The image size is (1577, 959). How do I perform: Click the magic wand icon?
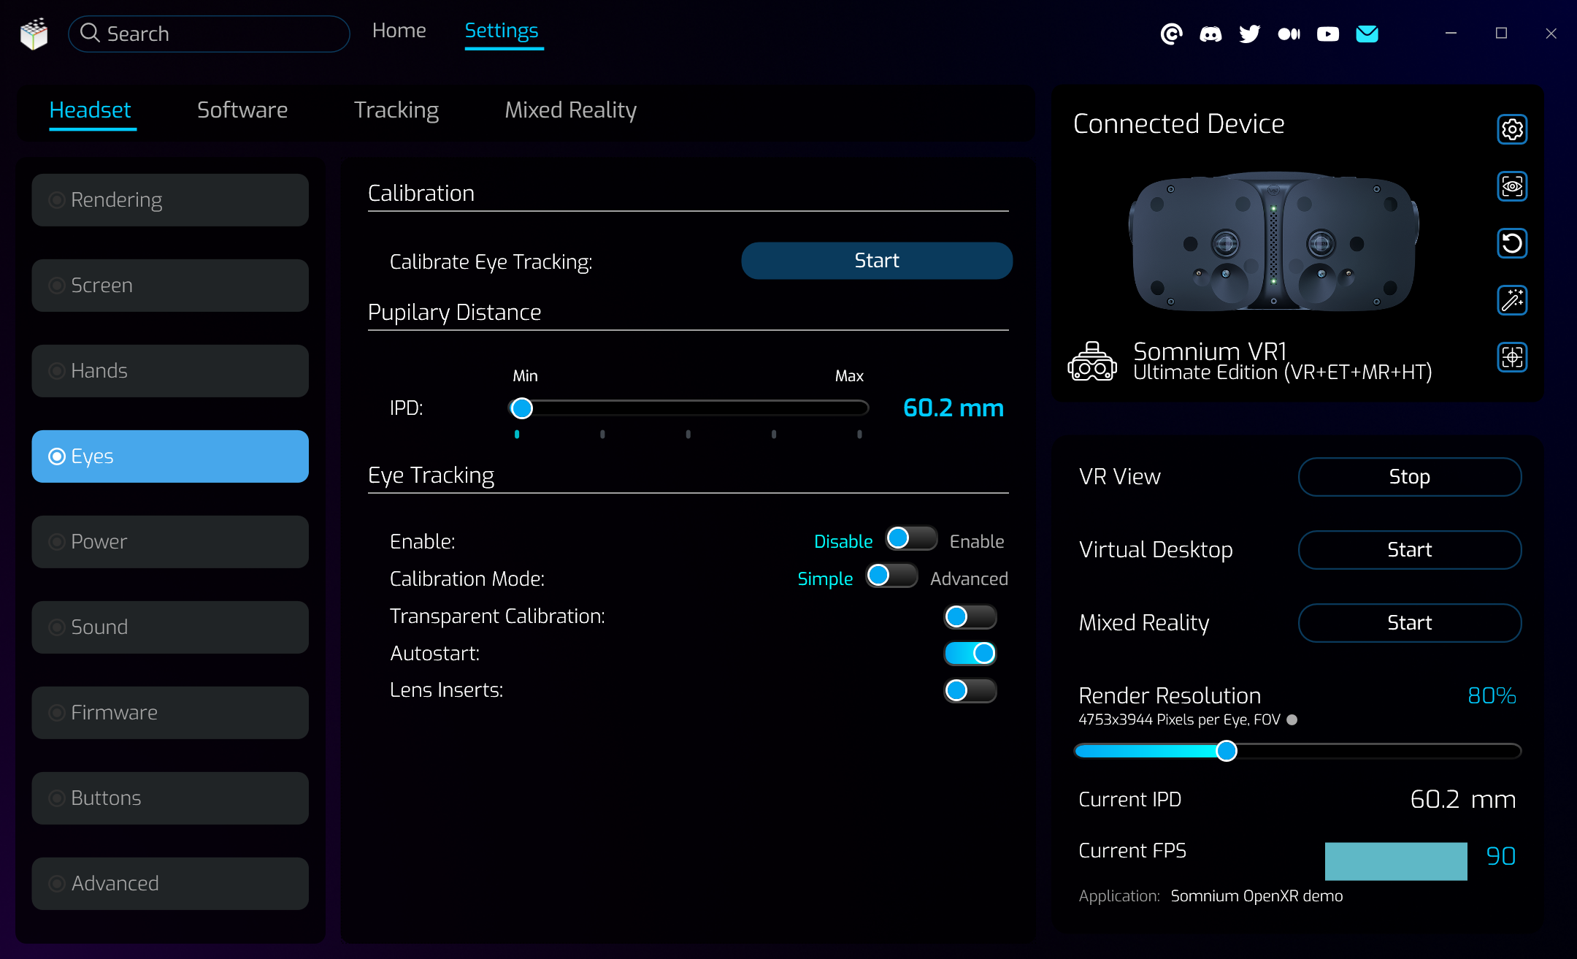[x=1512, y=300]
